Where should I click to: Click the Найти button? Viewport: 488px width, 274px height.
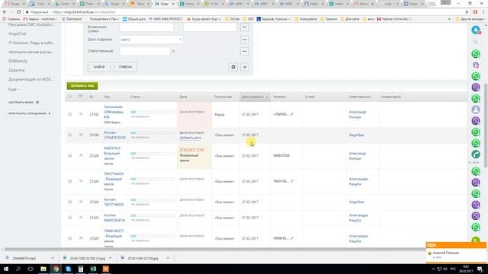[99, 67]
